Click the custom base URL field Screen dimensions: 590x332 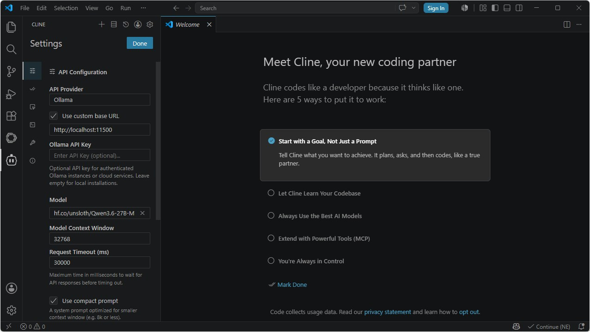[x=100, y=130]
